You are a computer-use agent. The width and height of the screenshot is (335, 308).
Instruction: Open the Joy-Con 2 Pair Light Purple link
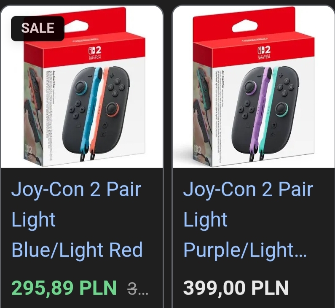(x=248, y=219)
